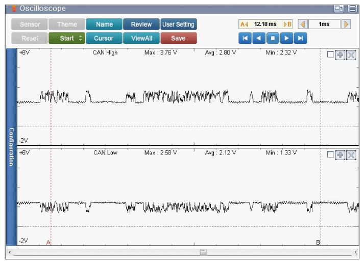Click the Oscilloscope title icon
This screenshot has width=364, height=264.
(14, 9)
